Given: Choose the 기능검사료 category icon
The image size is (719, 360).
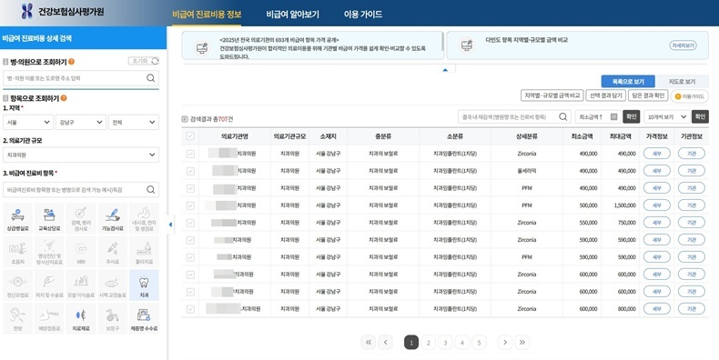Looking at the screenshot, I should [112, 218].
